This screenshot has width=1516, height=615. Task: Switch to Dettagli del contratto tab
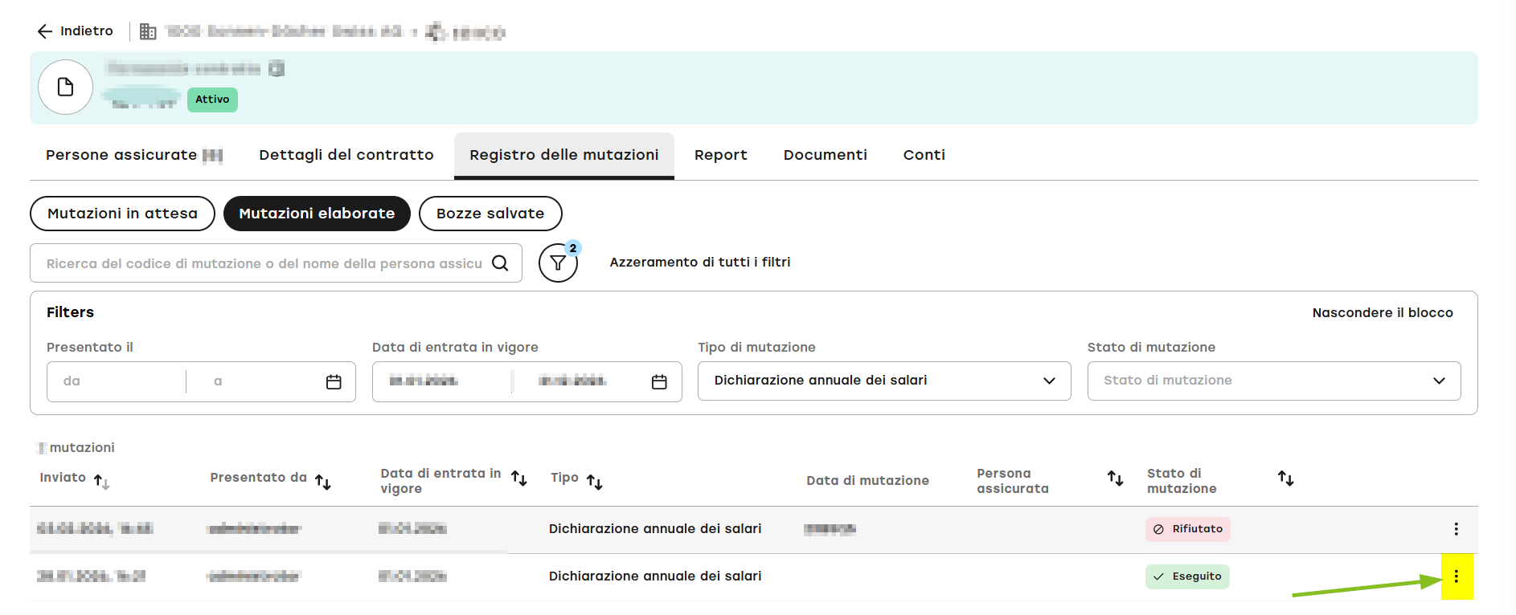pyautogui.click(x=346, y=155)
